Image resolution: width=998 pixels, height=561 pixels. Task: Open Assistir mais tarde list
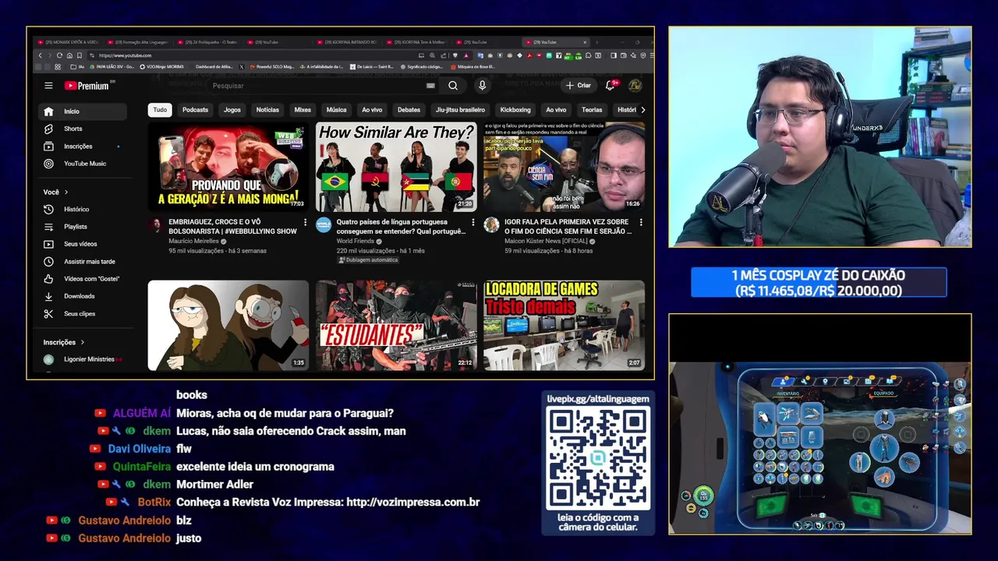83,262
